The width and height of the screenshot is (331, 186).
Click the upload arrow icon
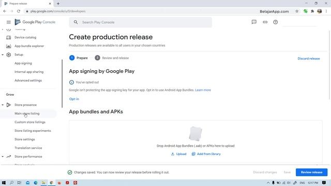click(x=172, y=154)
